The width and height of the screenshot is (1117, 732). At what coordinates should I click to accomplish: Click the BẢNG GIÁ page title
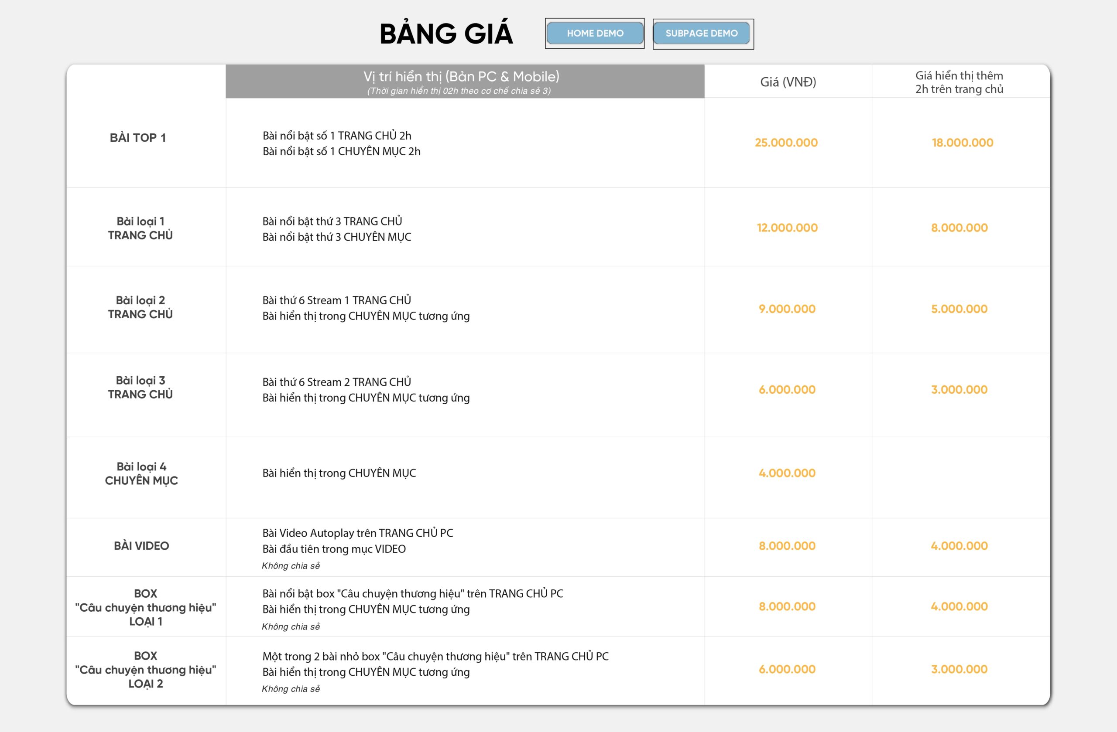pos(446,34)
